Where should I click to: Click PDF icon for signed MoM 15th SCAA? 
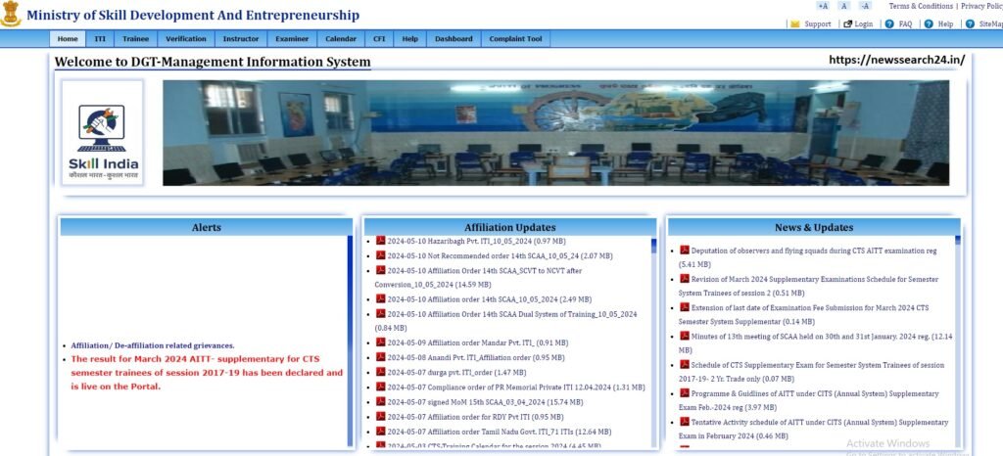click(381, 401)
